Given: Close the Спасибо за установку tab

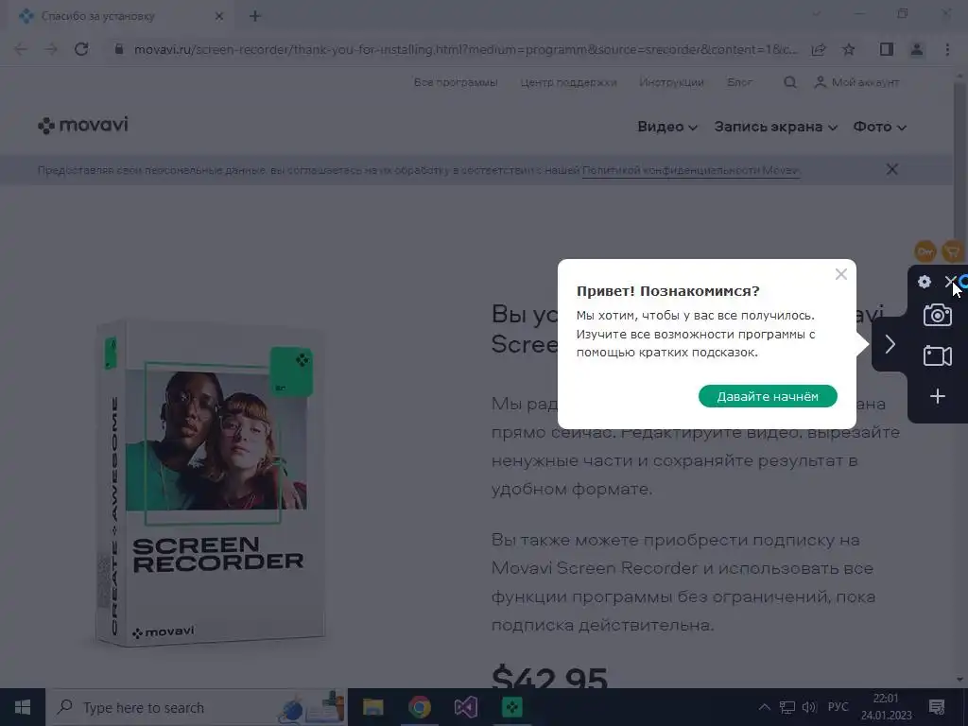Looking at the screenshot, I should (x=218, y=17).
